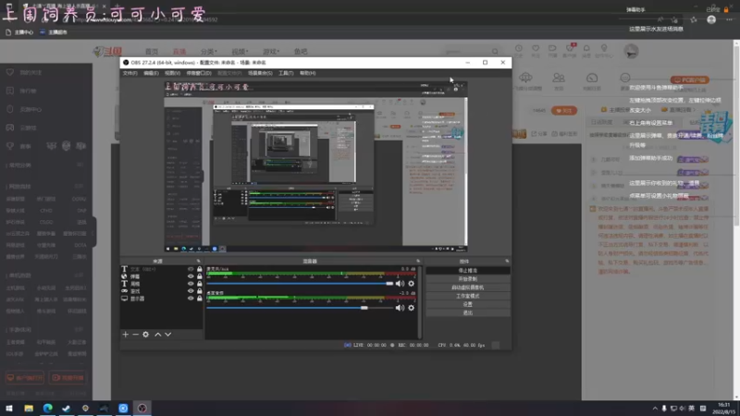Unlock the game capture source
The height and width of the screenshot is (416, 740).
(200, 291)
